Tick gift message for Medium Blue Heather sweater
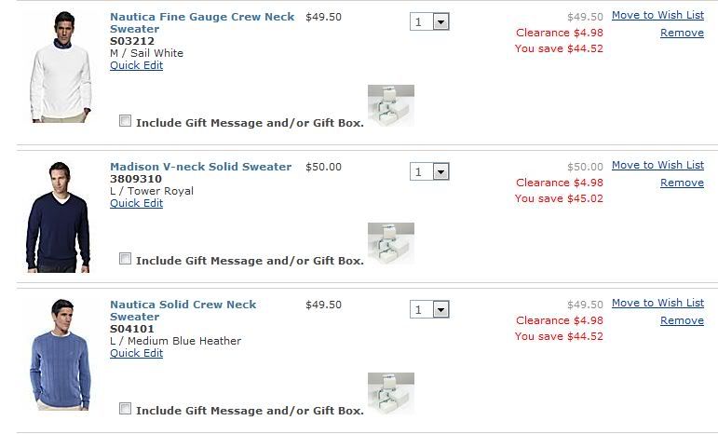Screen dimensions: 718x434 click(x=126, y=409)
